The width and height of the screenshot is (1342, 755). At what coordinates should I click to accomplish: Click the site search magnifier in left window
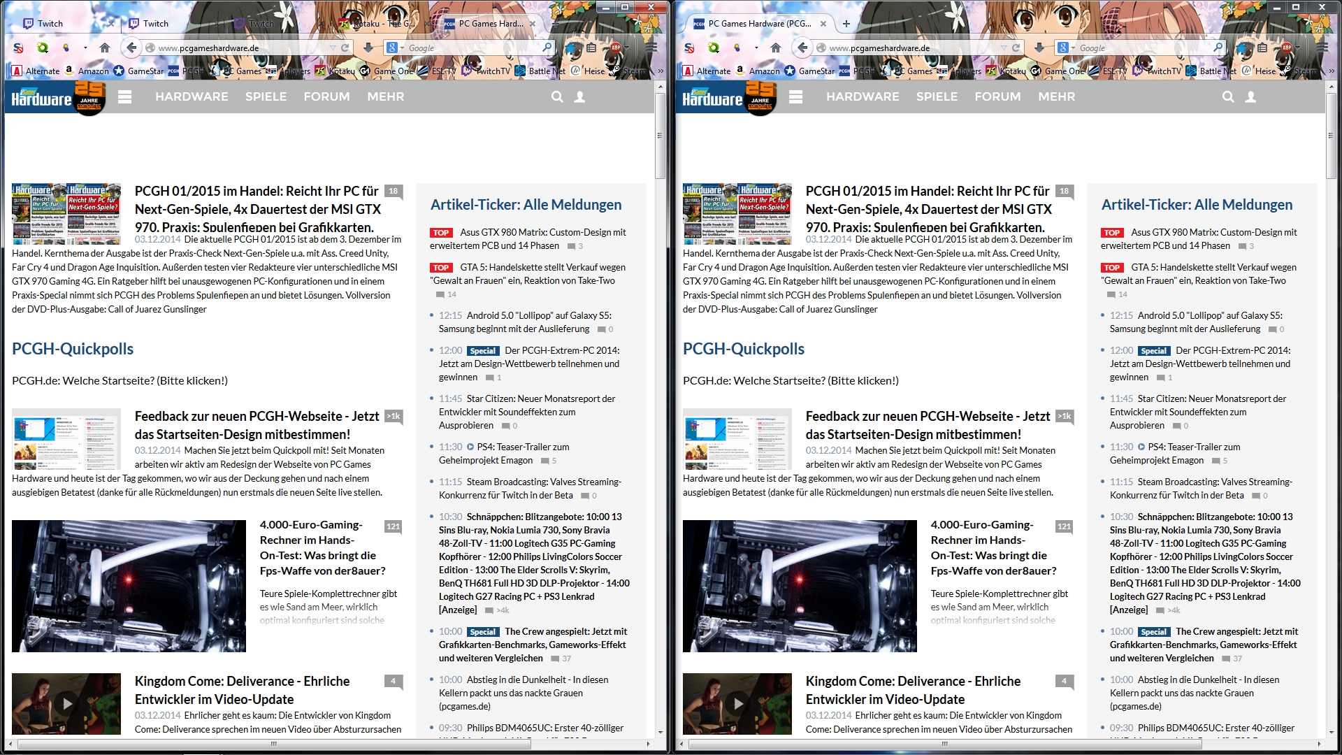click(557, 97)
